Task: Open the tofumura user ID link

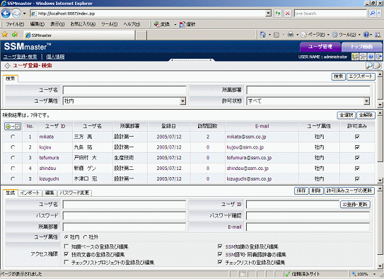Action: [49, 158]
